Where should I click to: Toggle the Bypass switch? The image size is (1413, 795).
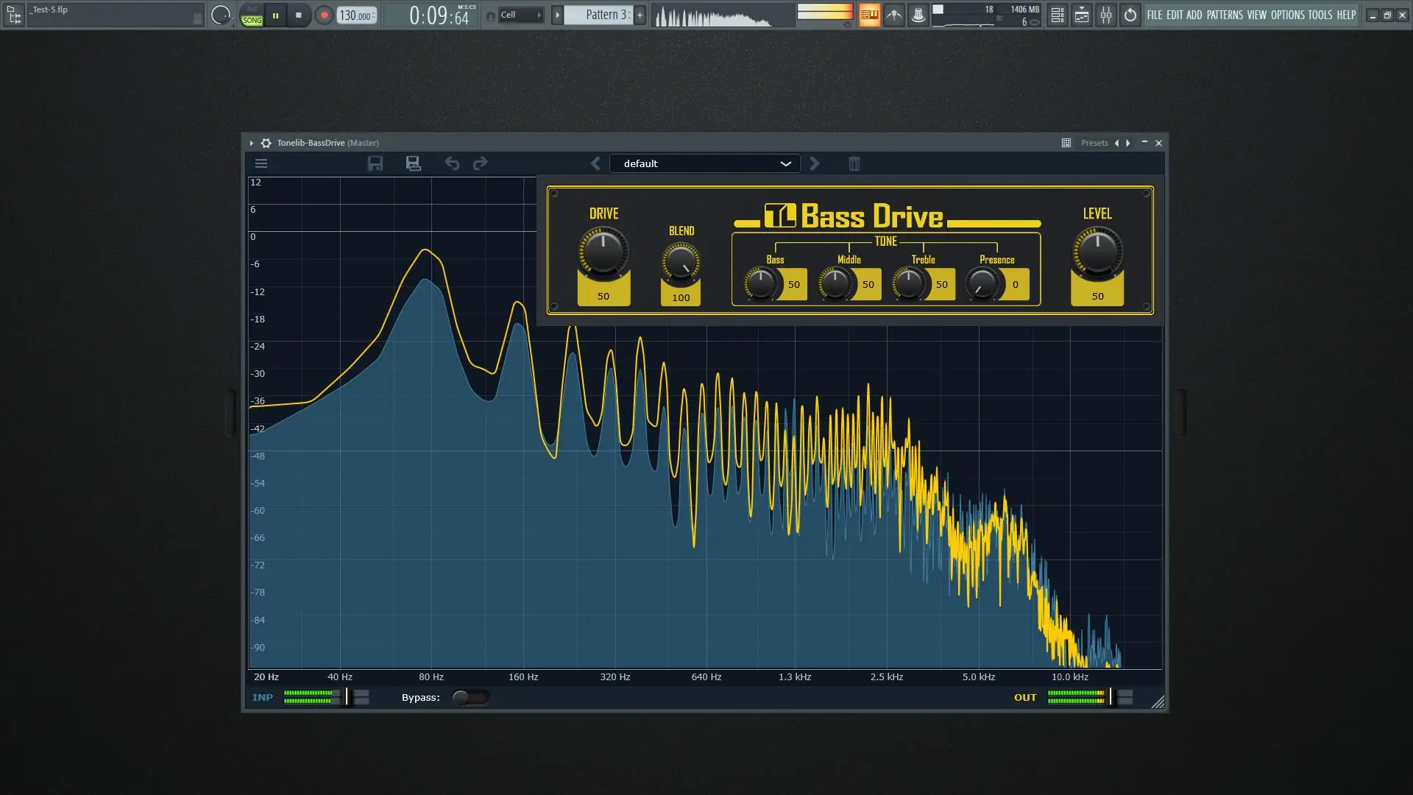coord(470,697)
